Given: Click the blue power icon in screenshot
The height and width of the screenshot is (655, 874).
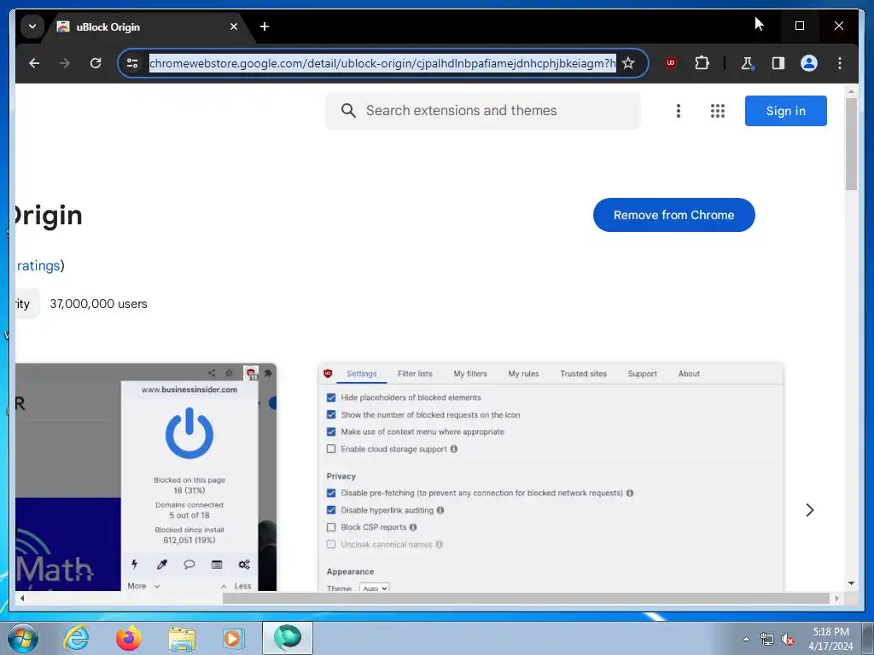Looking at the screenshot, I should click(x=189, y=433).
